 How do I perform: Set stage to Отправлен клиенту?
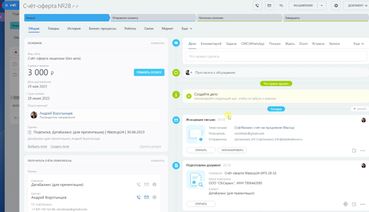click(153, 18)
